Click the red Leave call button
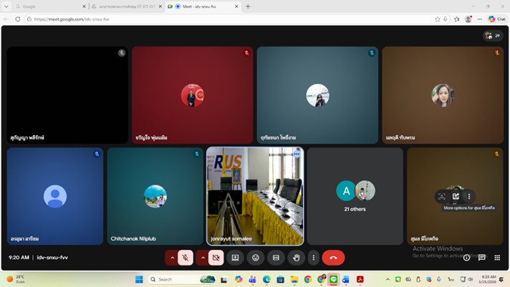Screen dimensions: 510x287 point(333,258)
